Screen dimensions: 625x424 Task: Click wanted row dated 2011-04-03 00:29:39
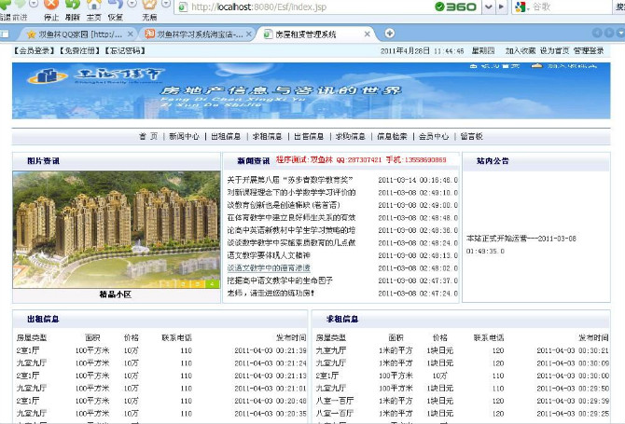[462, 401]
